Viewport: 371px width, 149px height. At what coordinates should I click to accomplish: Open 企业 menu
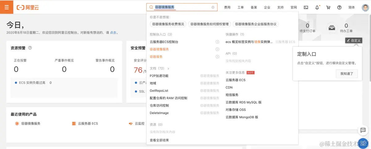267,7
